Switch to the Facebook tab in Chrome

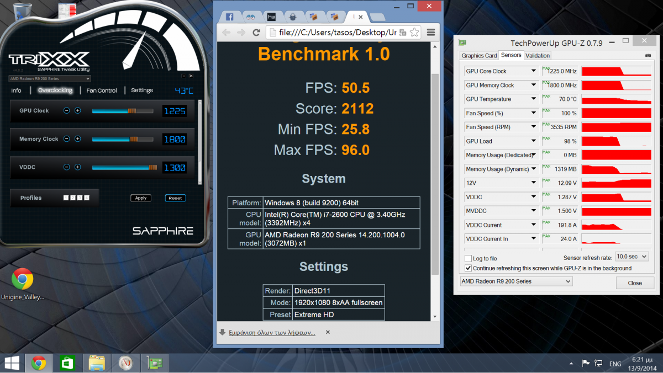pyautogui.click(x=231, y=17)
